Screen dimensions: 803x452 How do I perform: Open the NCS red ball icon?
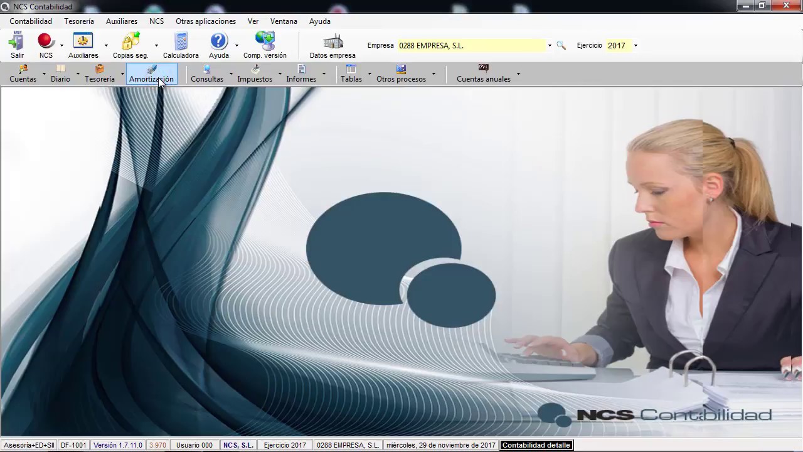click(46, 46)
